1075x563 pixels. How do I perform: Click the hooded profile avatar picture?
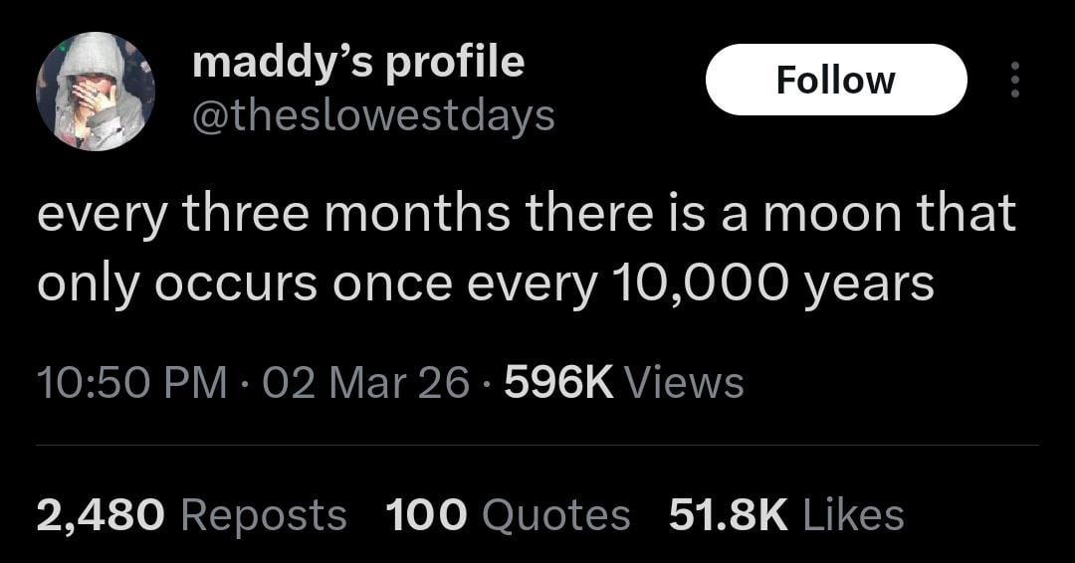(95, 92)
